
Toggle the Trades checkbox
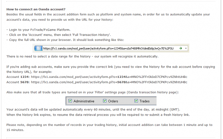136,101
